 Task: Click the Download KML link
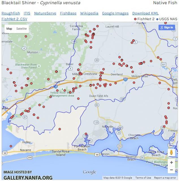145,13
